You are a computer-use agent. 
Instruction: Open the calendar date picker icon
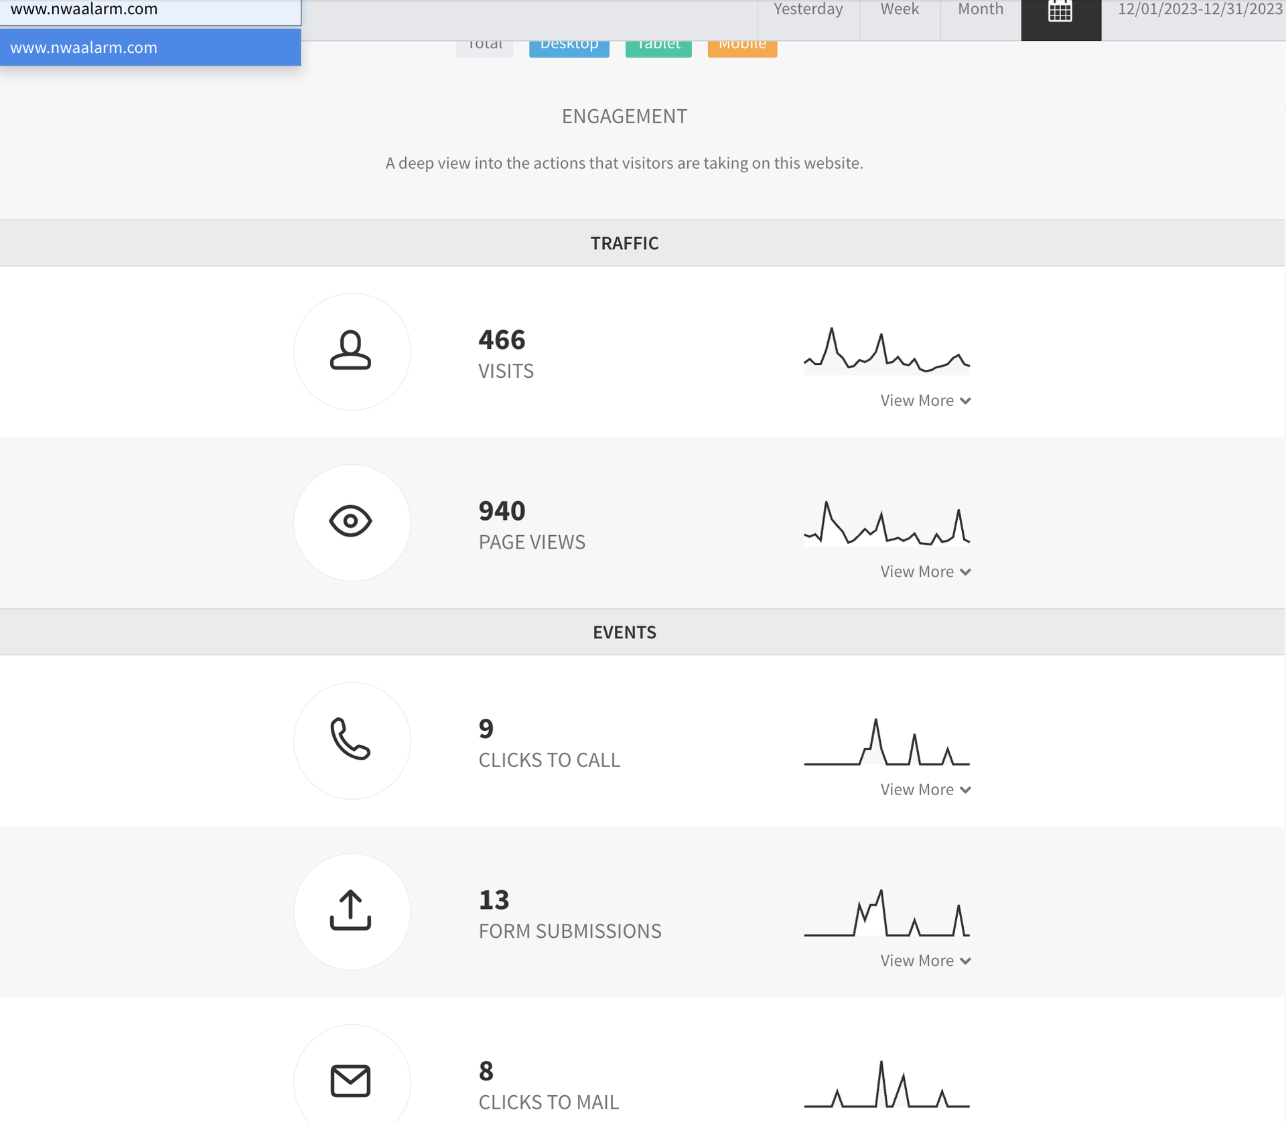(x=1060, y=12)
